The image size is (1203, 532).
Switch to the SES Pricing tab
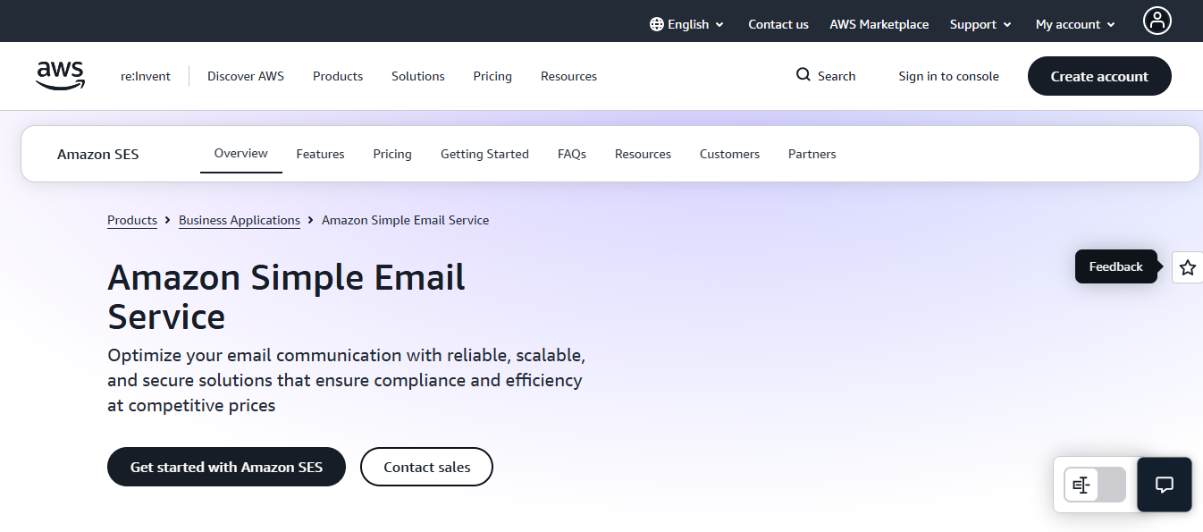[x=392, y=154]
